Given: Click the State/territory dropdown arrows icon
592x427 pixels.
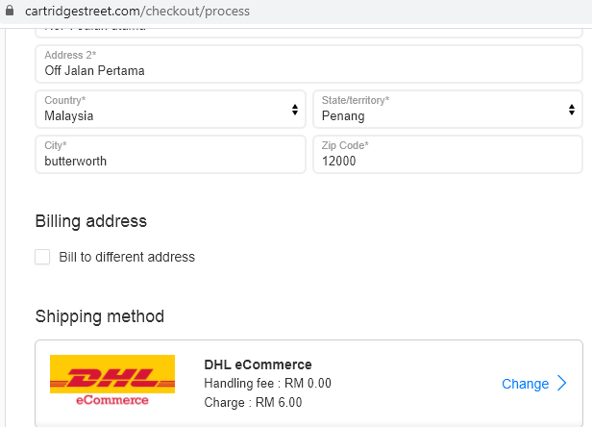Looking at the screenshot, I should (572, 110).
